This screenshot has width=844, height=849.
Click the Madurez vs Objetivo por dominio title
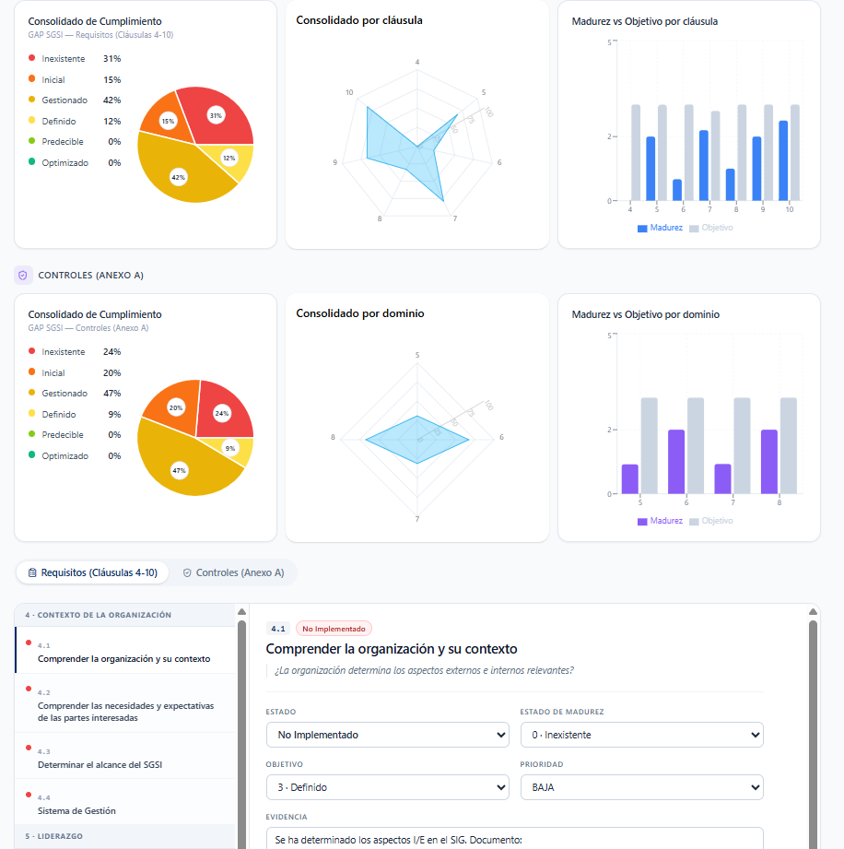(x=646, y=314)
